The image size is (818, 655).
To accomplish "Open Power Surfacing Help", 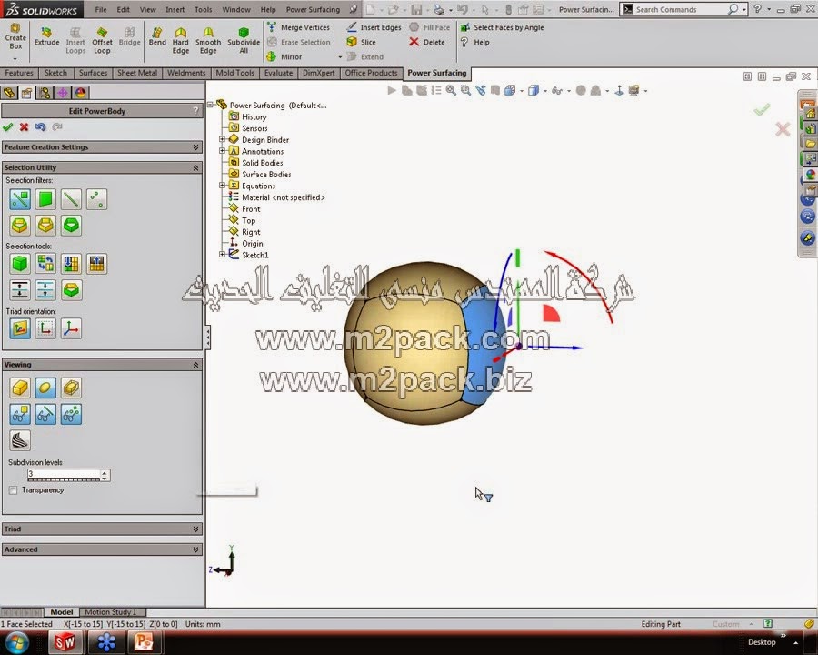I will click(474, 42).
